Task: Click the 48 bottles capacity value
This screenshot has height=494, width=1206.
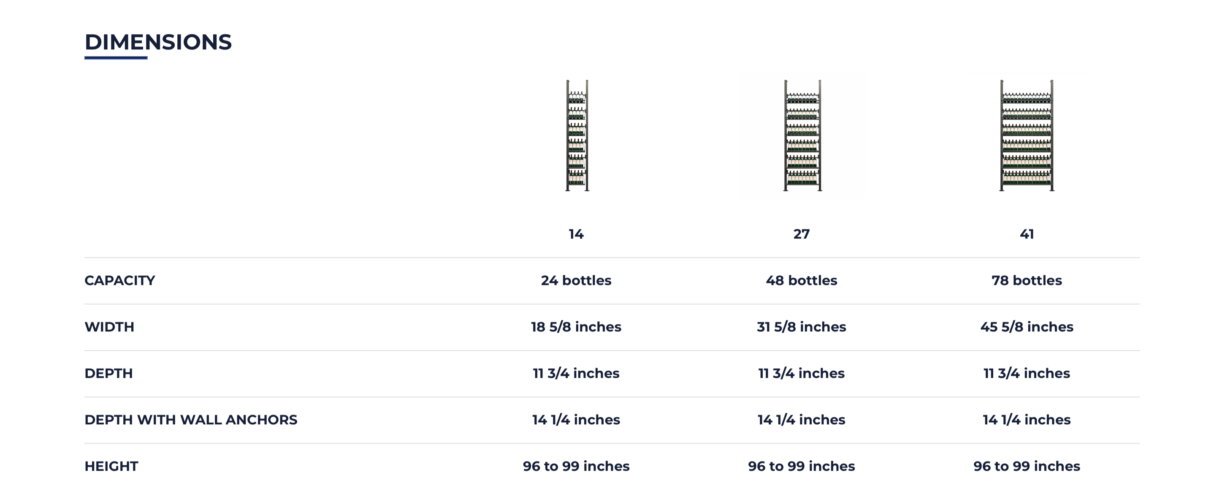Action: click(802, 280)
